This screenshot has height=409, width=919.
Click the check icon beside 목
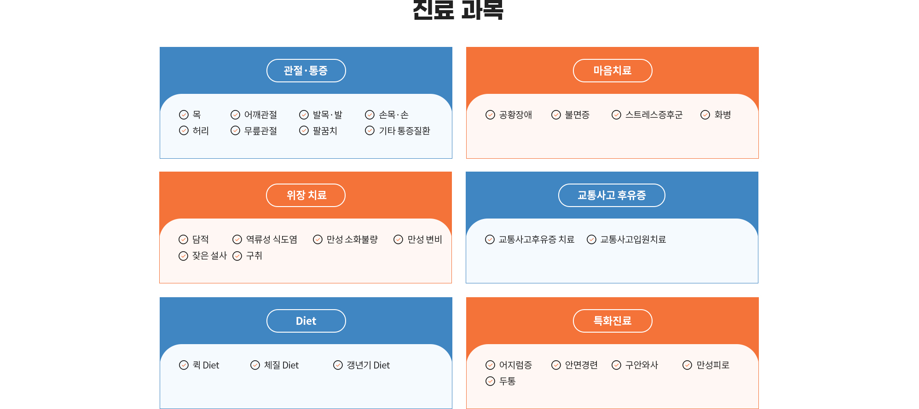pyautogui.click(x=184, y=115)
